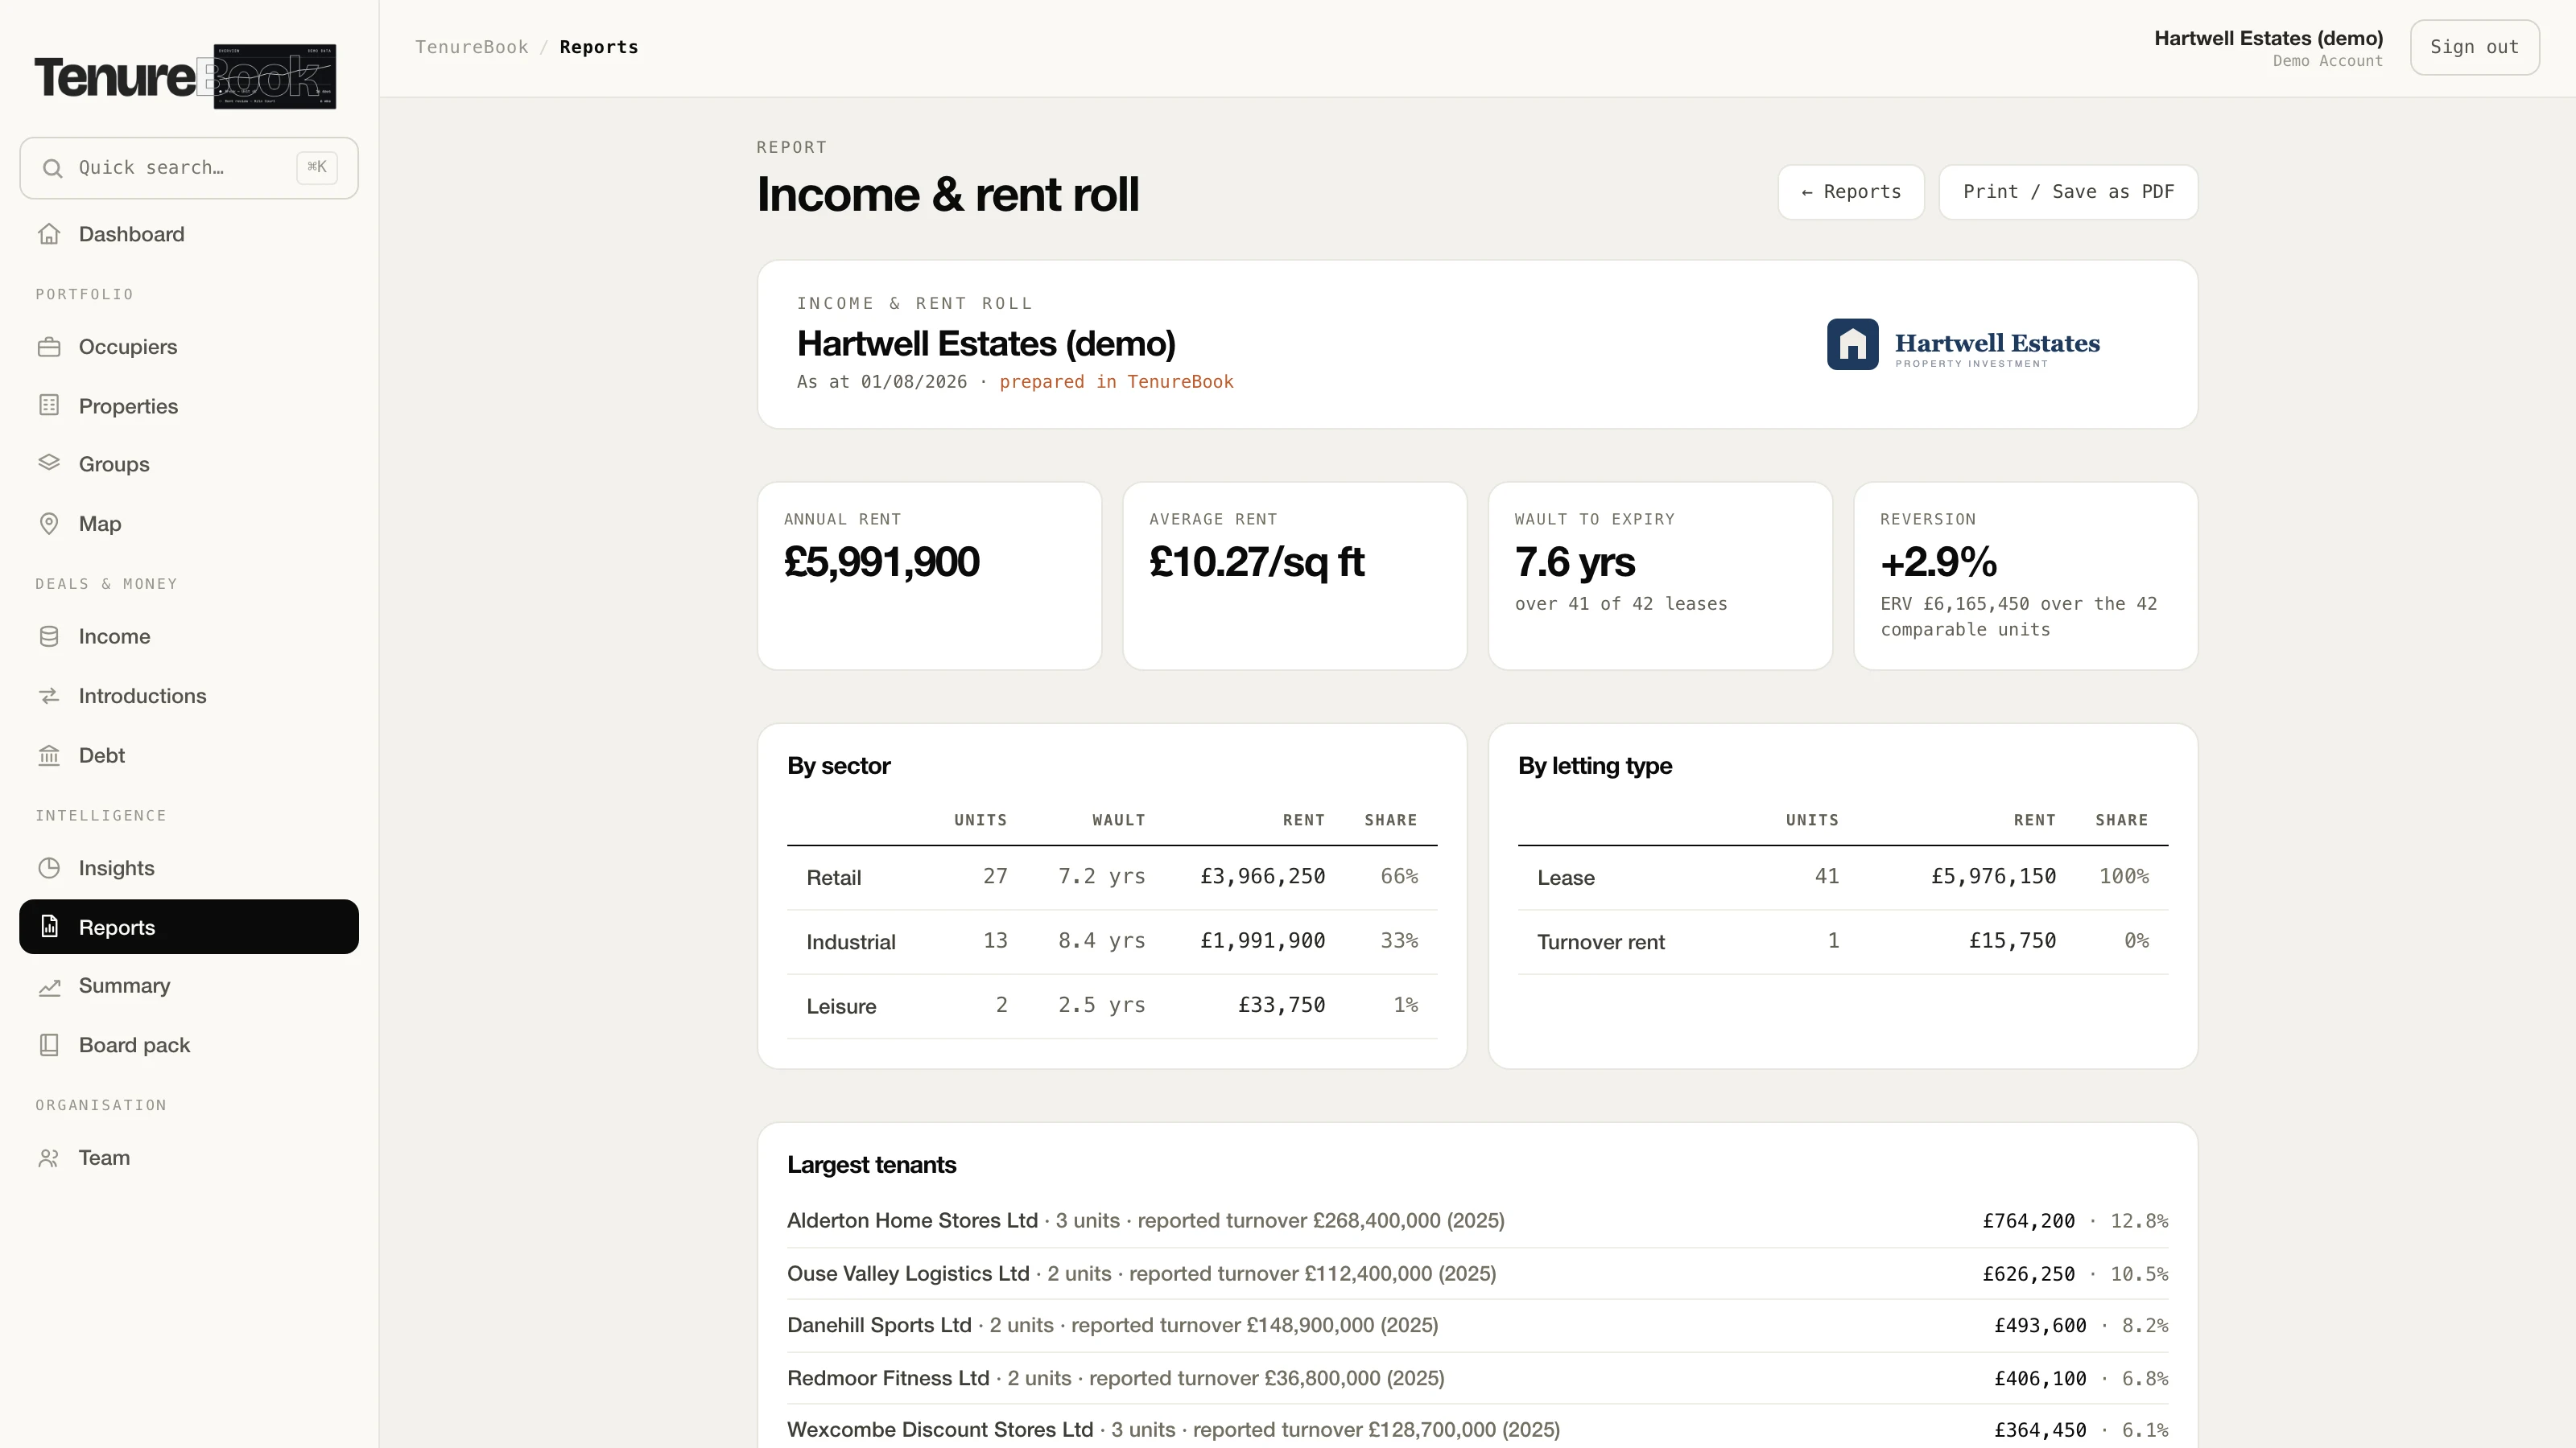Open the Summary page
Image resolution: width=2576 pixels, height=1448 pixels.
click(x=189, y=986)
